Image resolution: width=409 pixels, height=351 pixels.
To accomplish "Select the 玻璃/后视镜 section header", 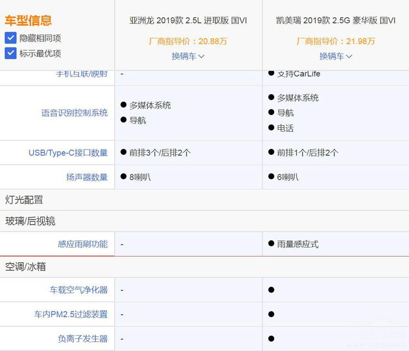I will (31, 221).
